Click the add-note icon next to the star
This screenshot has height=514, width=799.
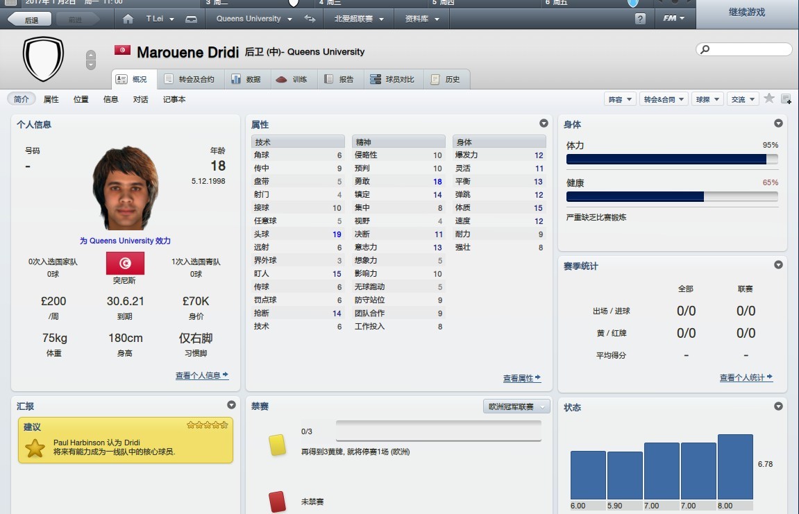pyautogui.click(x=787, y=98)
